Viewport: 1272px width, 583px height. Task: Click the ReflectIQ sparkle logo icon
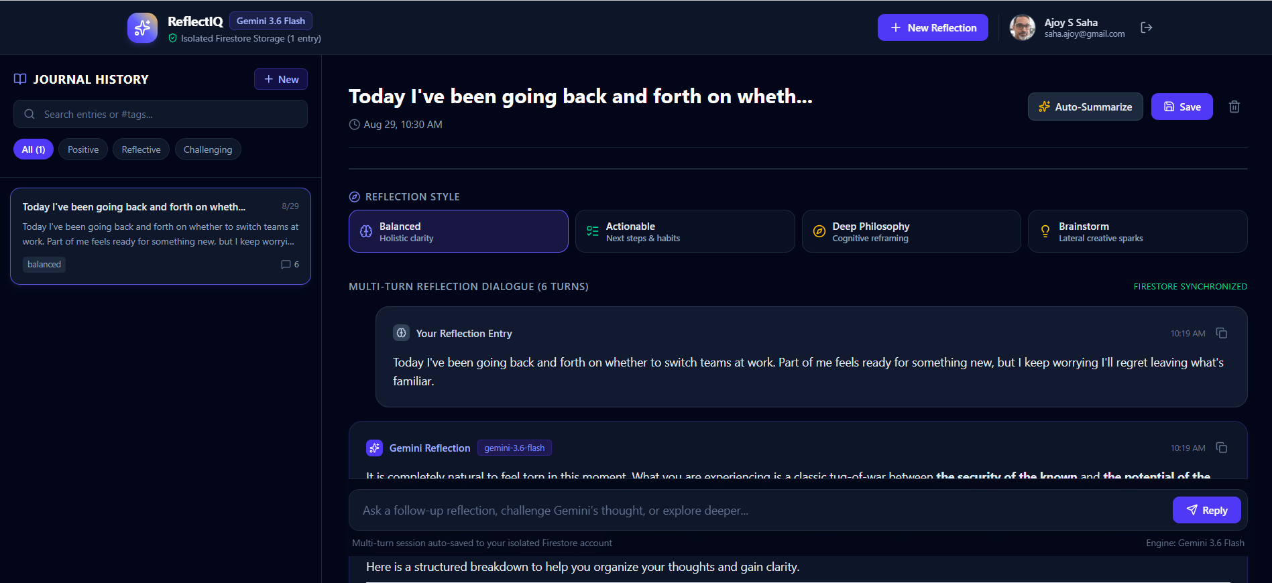pos(142,27)
